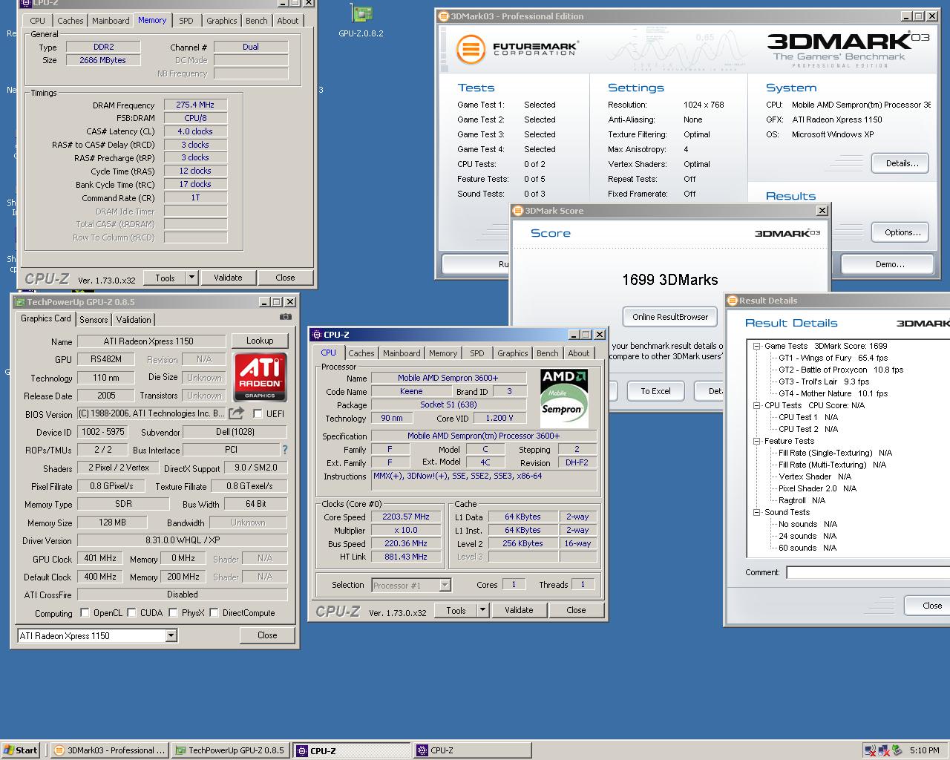Toggle the DirectCompute checkbox
This screenshot has height=760, width=950.
[x=214, y=613]
